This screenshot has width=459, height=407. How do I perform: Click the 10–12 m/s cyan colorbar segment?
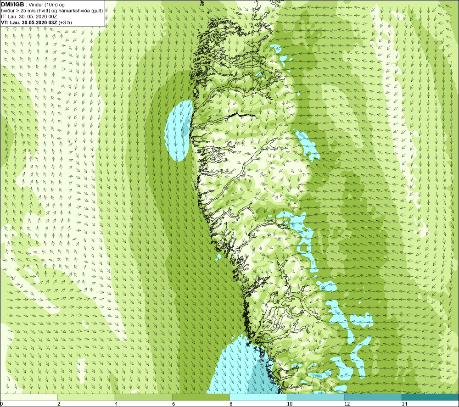tap(316, 397)
